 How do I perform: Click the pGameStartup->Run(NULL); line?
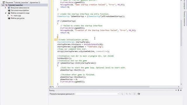click(72, 70)
